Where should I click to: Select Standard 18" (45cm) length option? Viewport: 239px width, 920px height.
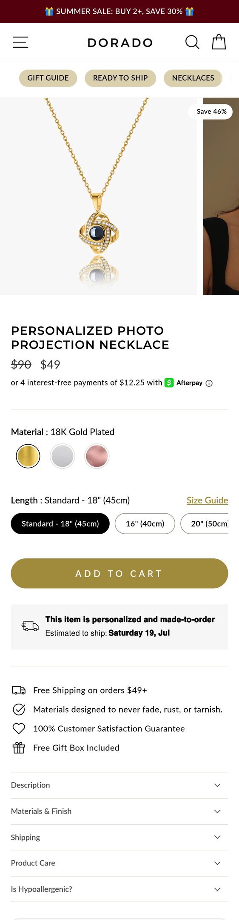60,523
